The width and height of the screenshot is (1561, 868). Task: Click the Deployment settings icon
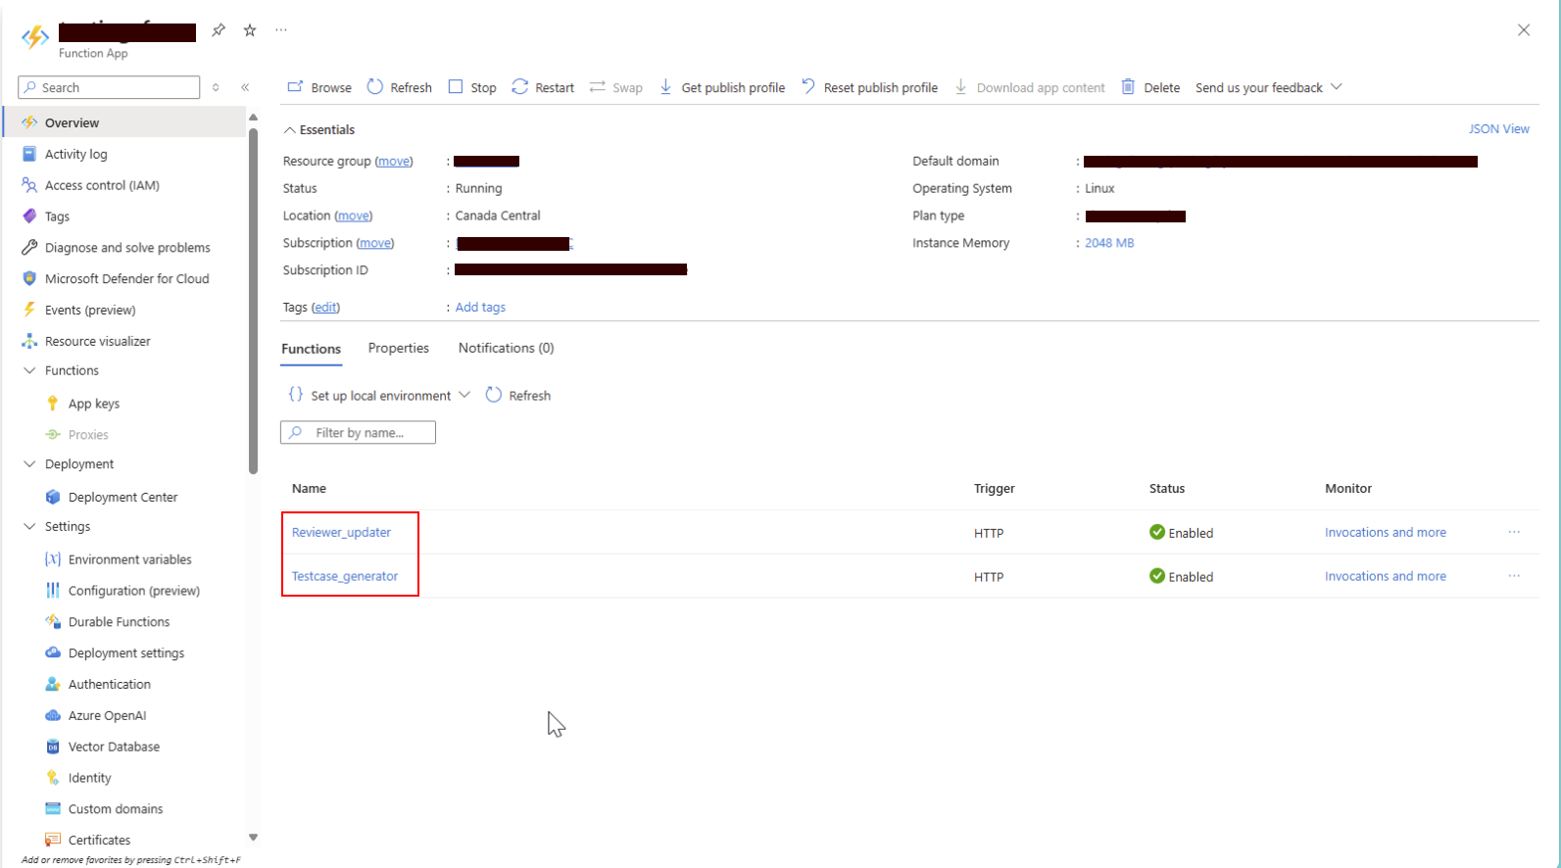click(x=53, y=652)
